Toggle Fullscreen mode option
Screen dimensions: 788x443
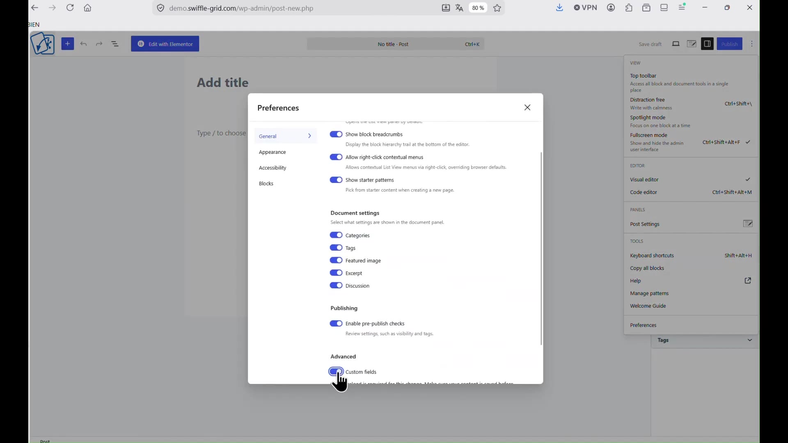coord(691,142)
